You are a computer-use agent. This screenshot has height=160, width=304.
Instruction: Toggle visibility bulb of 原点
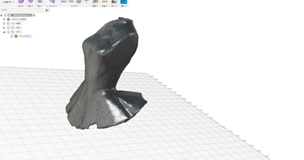pyautogui.click(x=8, y=28)
